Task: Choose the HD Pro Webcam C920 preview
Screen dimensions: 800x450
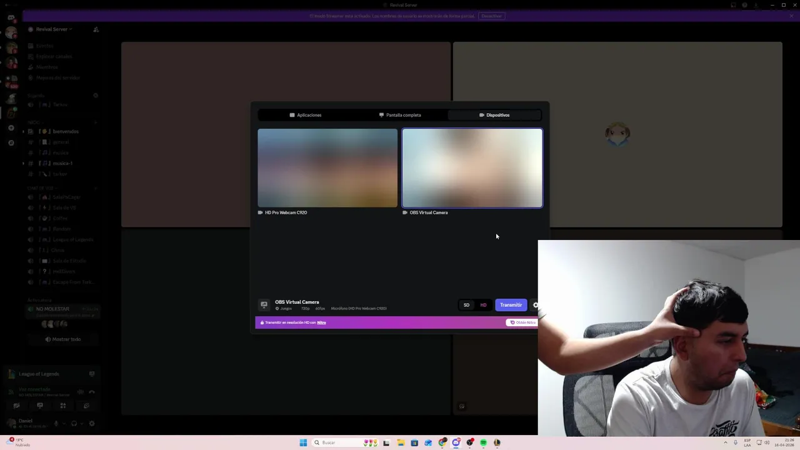Action: [x=327, y=167]
